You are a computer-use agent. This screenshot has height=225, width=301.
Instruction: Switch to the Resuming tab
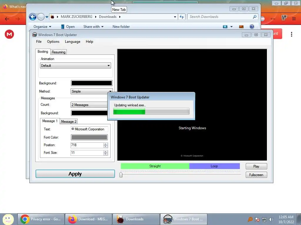pos(58,52)
